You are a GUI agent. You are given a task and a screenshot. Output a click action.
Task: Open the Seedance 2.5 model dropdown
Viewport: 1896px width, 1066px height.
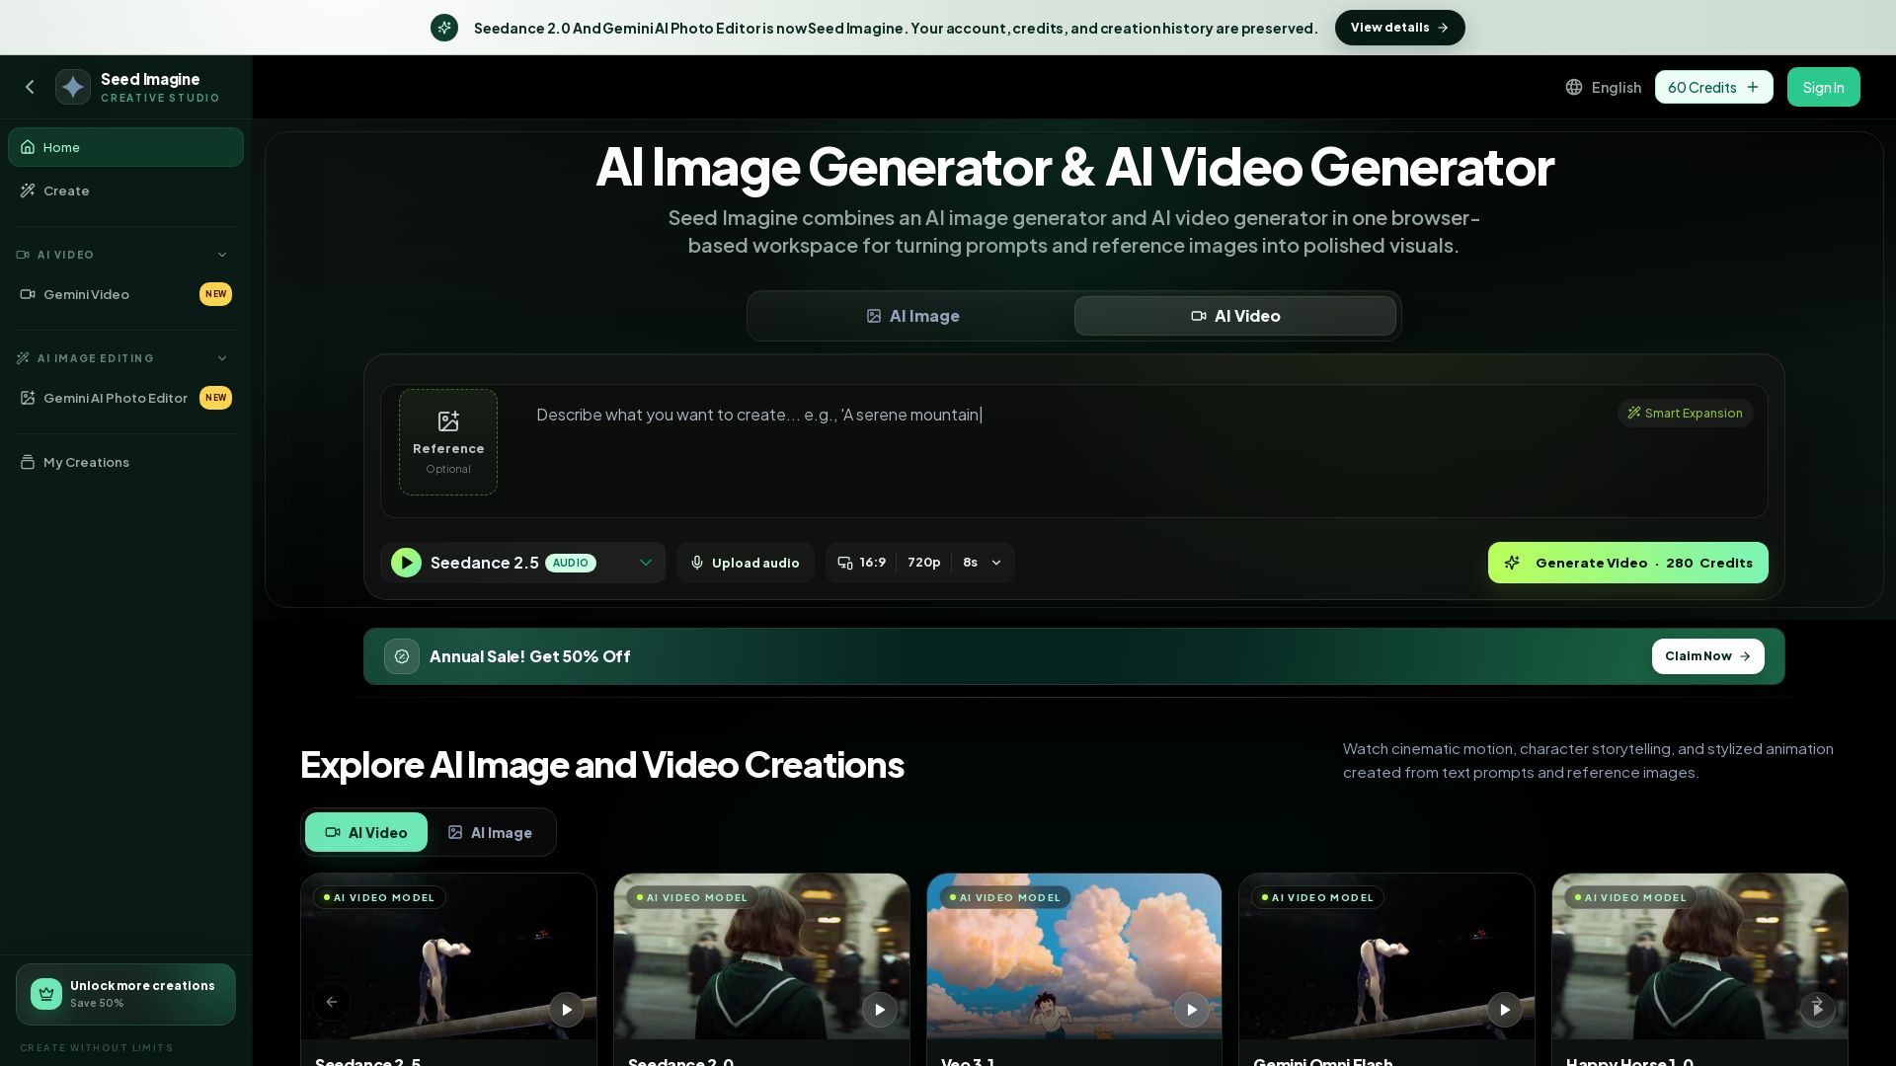(x=523, y=563)
